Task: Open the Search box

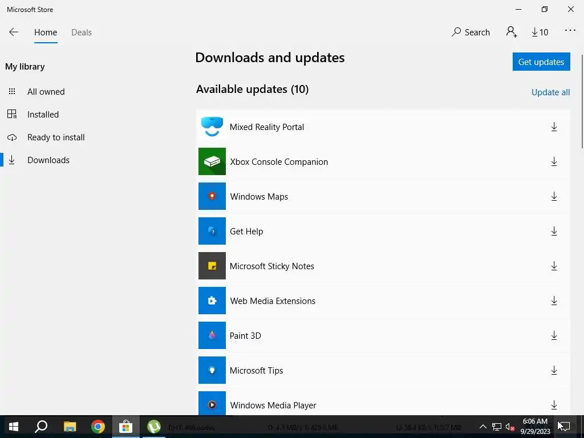Action: click(471, 32)
